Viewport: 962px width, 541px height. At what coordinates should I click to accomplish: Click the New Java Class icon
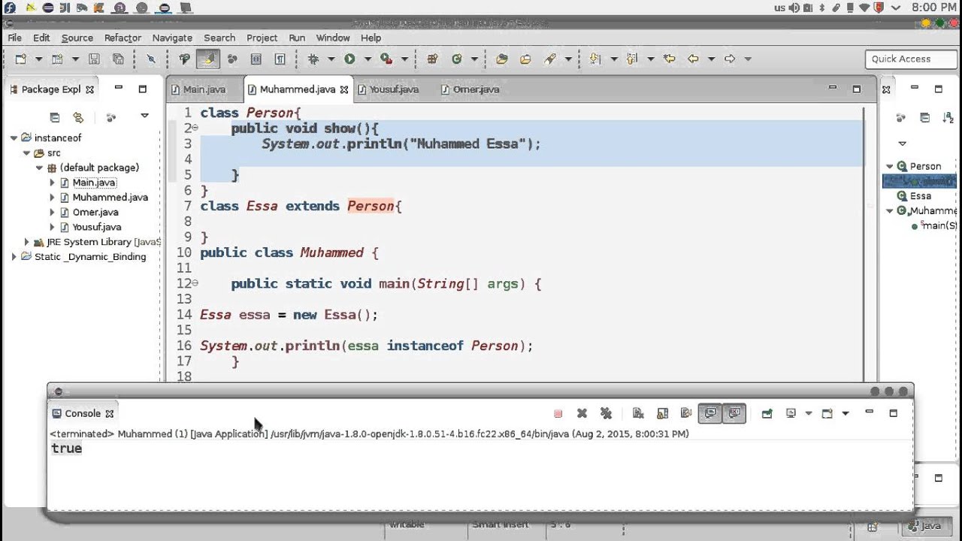[x=456, y=59]
